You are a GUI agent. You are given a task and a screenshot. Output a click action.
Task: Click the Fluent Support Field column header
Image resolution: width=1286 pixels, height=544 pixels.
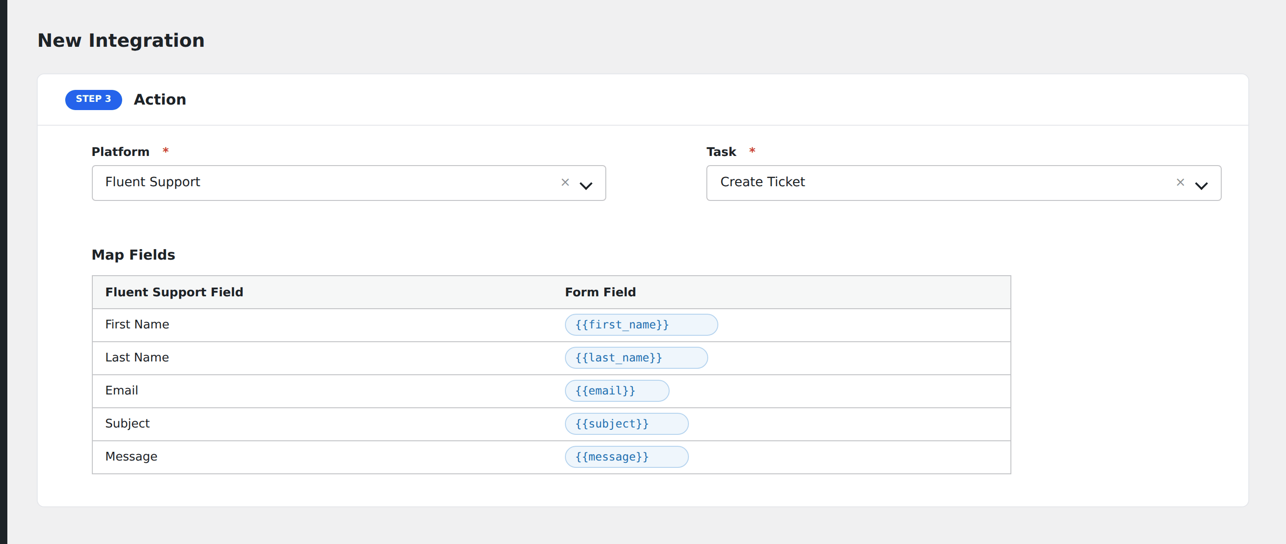(174, 292)
